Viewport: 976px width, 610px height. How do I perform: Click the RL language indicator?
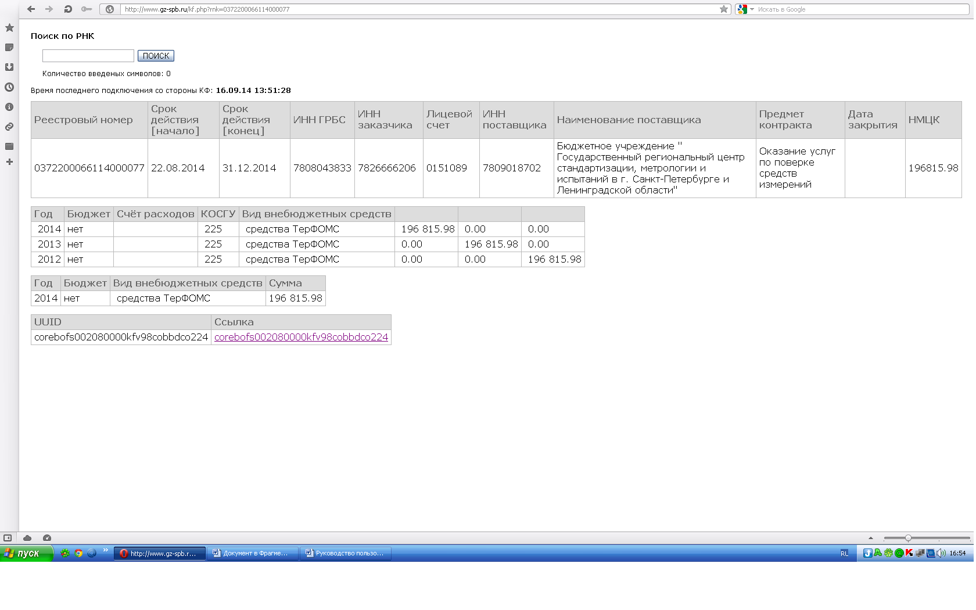(x=844, y=554)
